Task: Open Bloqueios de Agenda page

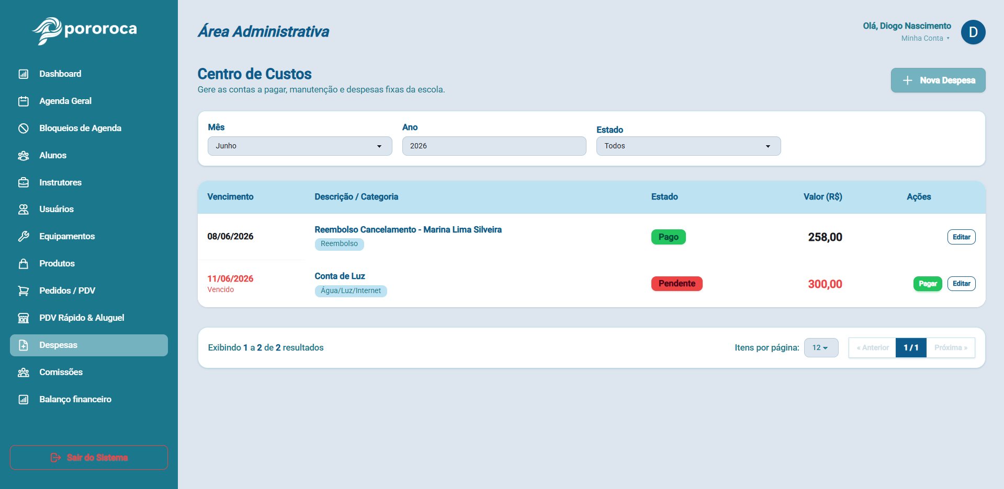Action: coord(89,129)
